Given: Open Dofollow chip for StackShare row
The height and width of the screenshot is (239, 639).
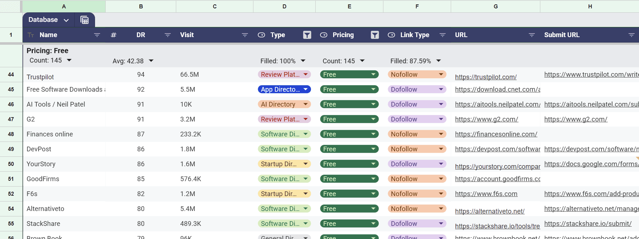Looking at the screenshot, I should pyautogui.click(x=417, y=224).
